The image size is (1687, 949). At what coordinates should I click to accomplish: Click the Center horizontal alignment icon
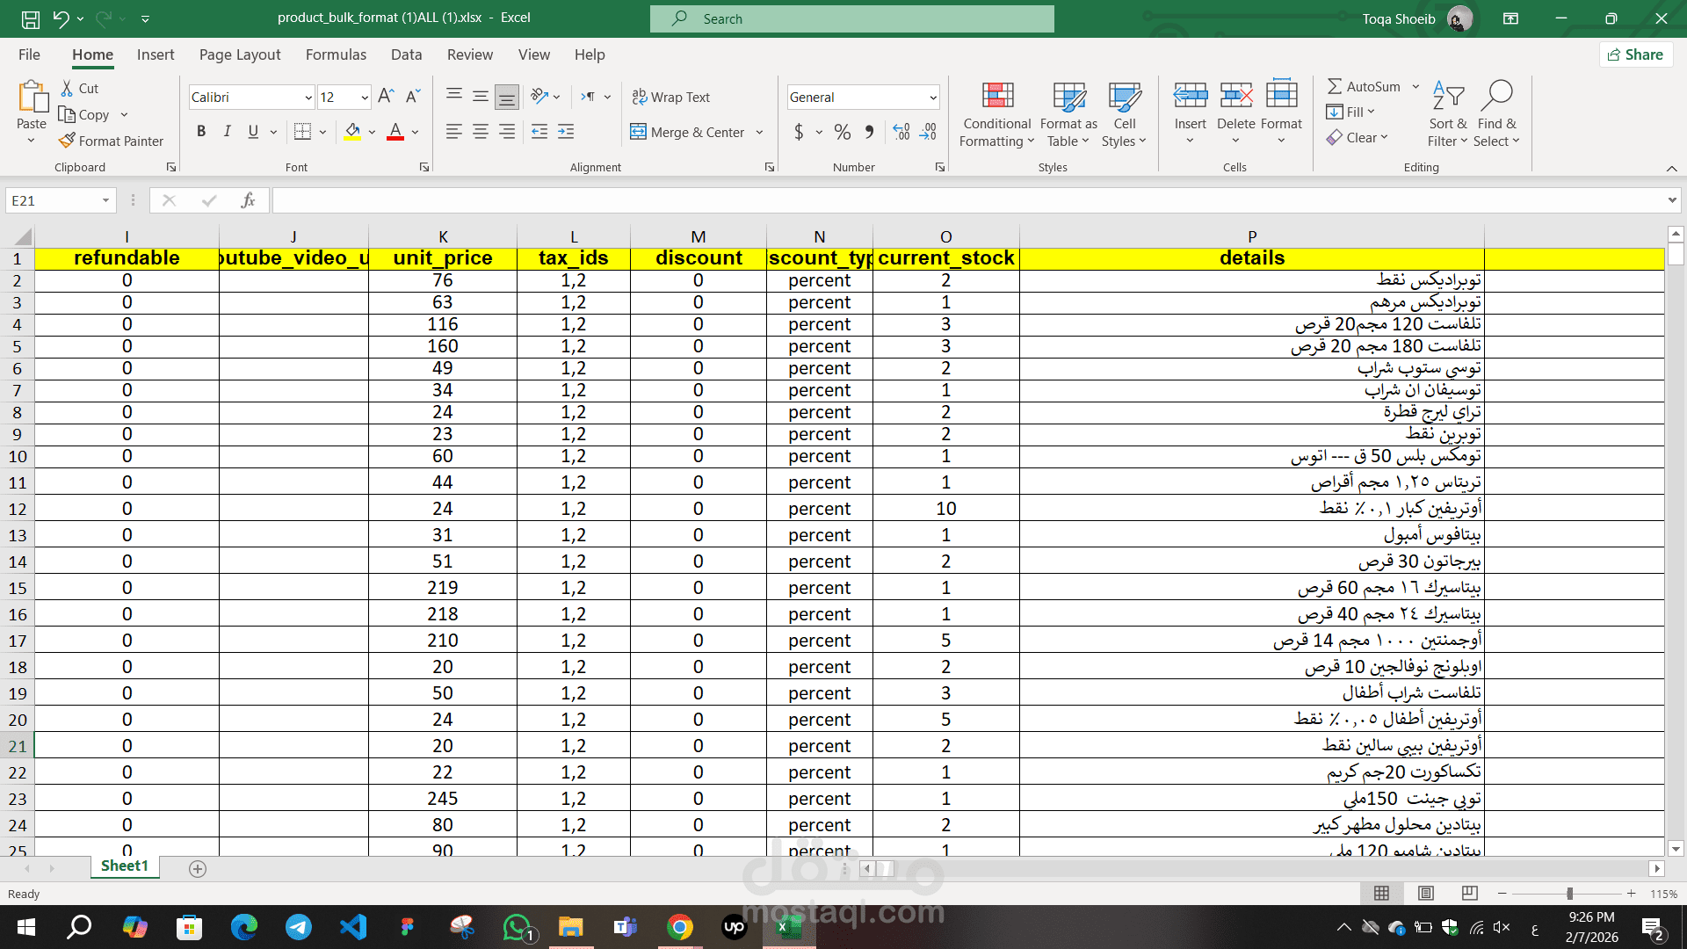(x=481, y=132)
